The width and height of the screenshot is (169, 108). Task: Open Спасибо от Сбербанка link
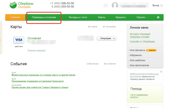tap(142, 42)
